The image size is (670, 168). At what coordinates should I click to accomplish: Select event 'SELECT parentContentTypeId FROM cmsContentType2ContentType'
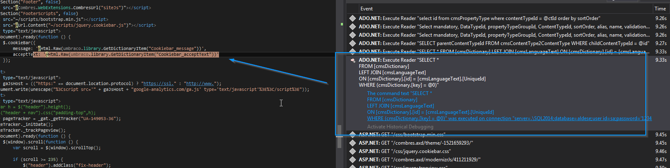pos(504,43)
